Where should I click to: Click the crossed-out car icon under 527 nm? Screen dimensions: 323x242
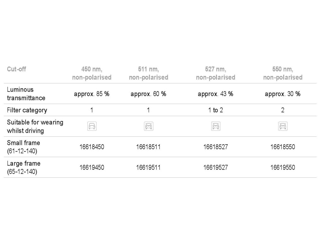click(215, 126)
